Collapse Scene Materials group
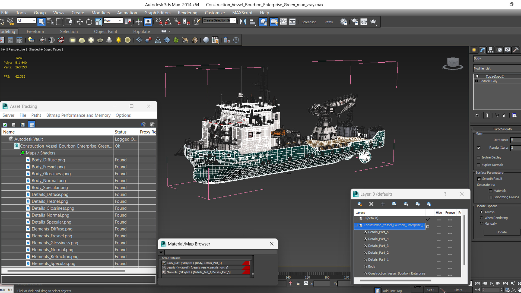The image size is (521, 293). pos(161,258)
